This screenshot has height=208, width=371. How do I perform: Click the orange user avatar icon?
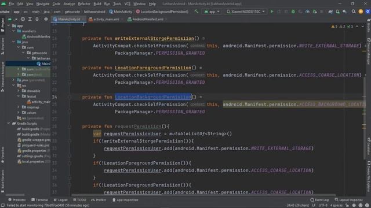point(361,12)
